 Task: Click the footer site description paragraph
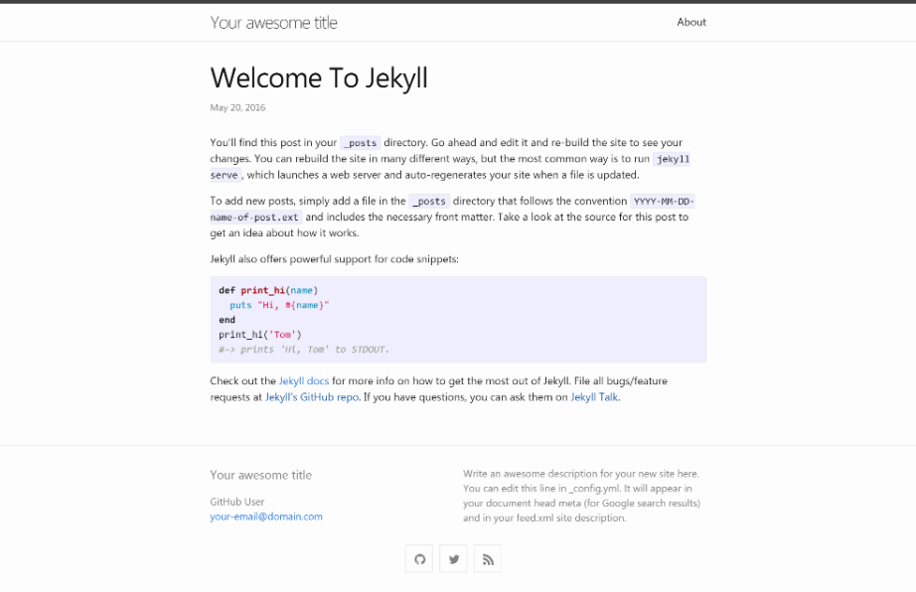pos(581,496)
